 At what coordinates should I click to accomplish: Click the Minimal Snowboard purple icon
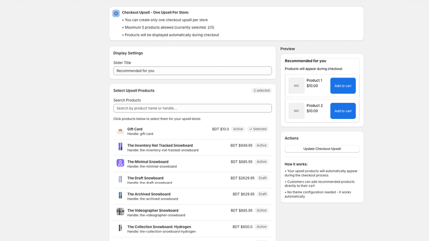120,163
